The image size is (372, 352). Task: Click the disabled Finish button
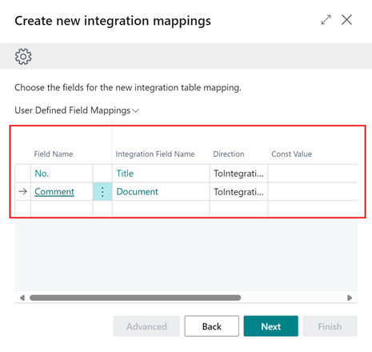click(330, 326)
